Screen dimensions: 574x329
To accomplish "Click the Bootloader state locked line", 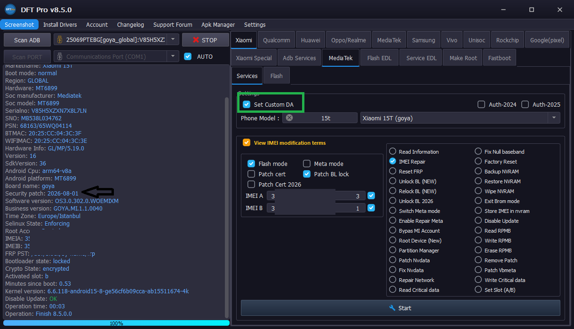I will click(x=38, y=261).
